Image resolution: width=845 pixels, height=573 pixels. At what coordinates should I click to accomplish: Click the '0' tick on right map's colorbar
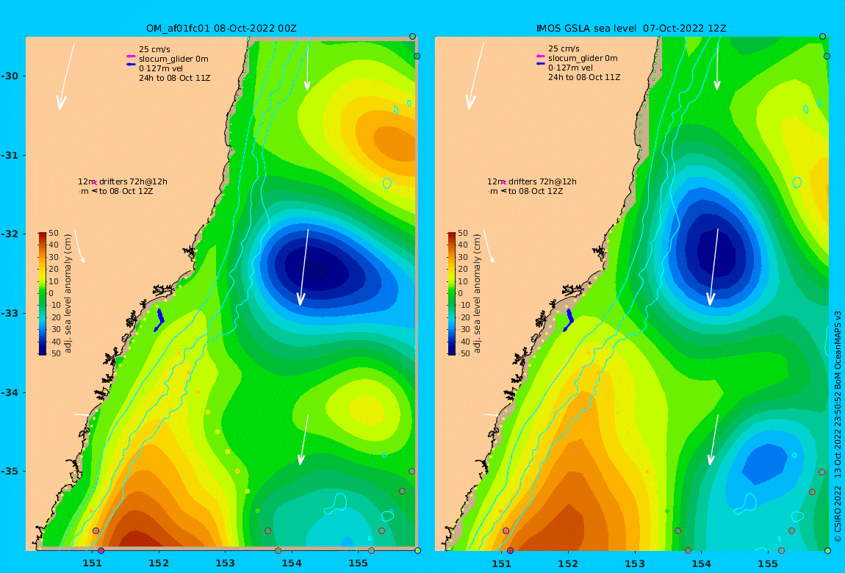[460, 294]
